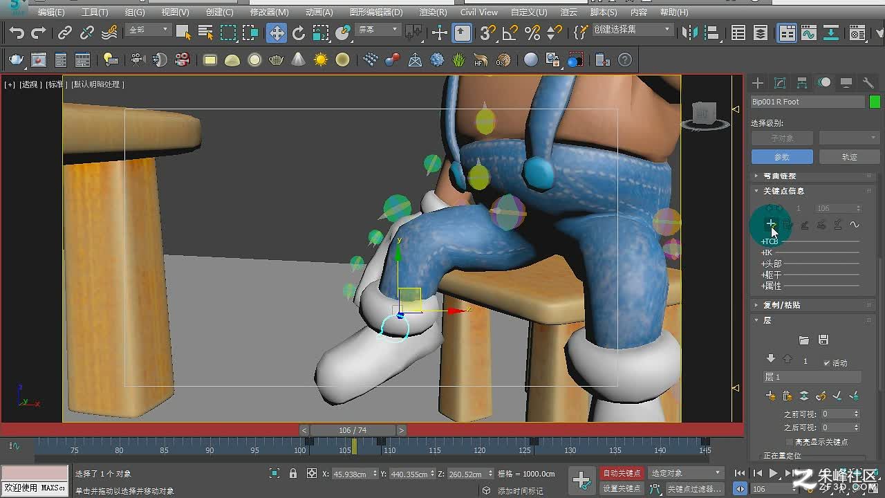Switch to the Utilities wrench tab
Viewport: 885px width, 498px height.
coord(868,83)
